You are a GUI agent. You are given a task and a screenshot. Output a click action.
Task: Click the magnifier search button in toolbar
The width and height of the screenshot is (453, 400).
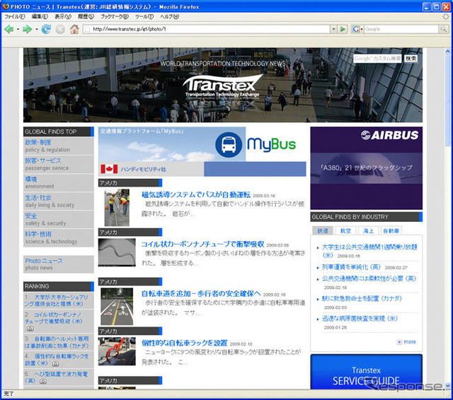click(x=443, y=29)
